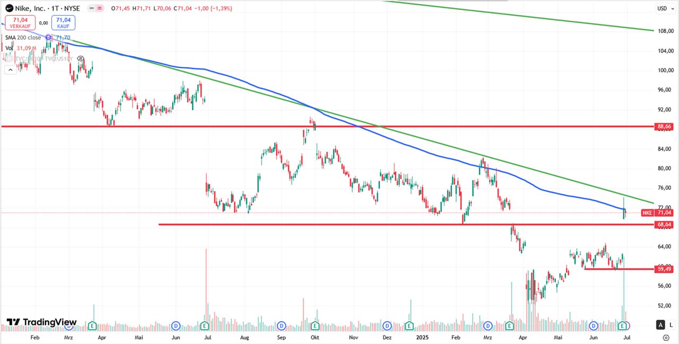Open chart settings gear at bottom right
This screenshot has width=679, height=344.
coord(666,338)
